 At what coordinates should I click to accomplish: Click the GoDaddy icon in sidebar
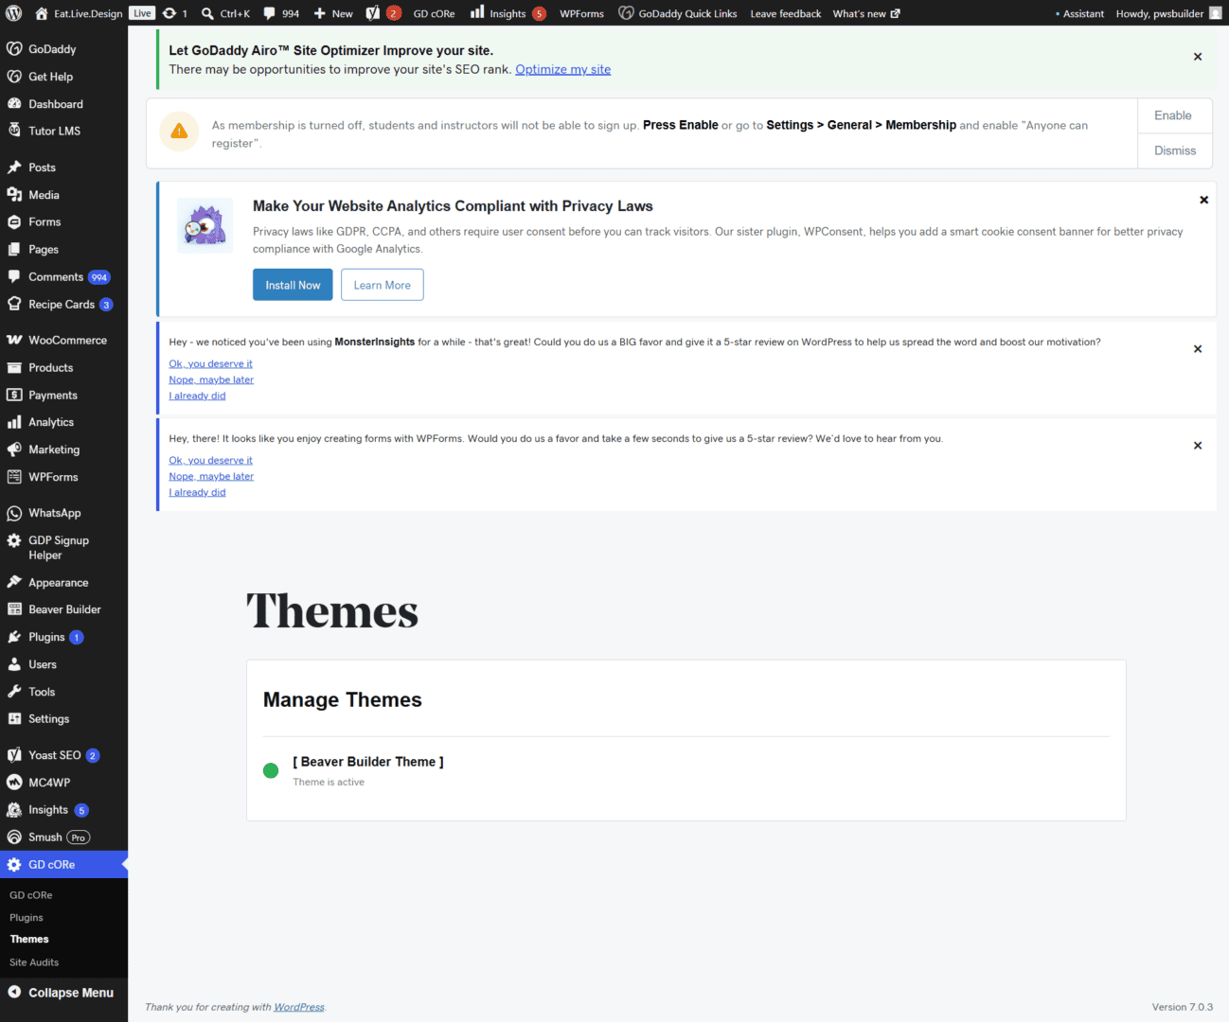point(14,49)
